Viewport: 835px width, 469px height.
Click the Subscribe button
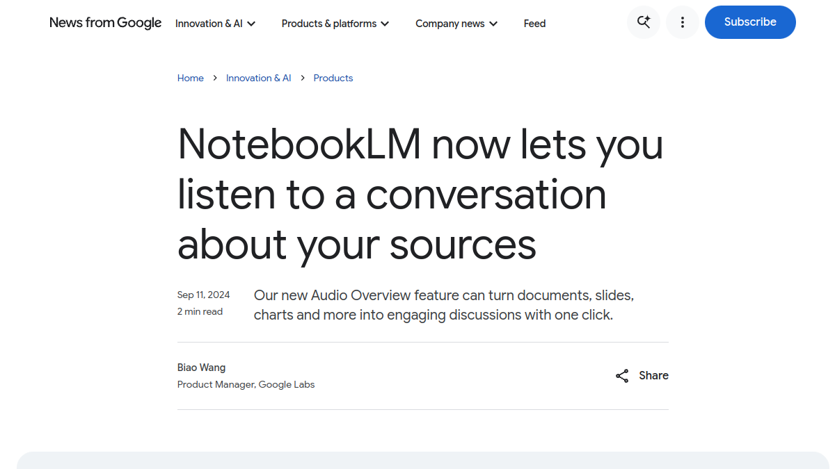point(750,22)
